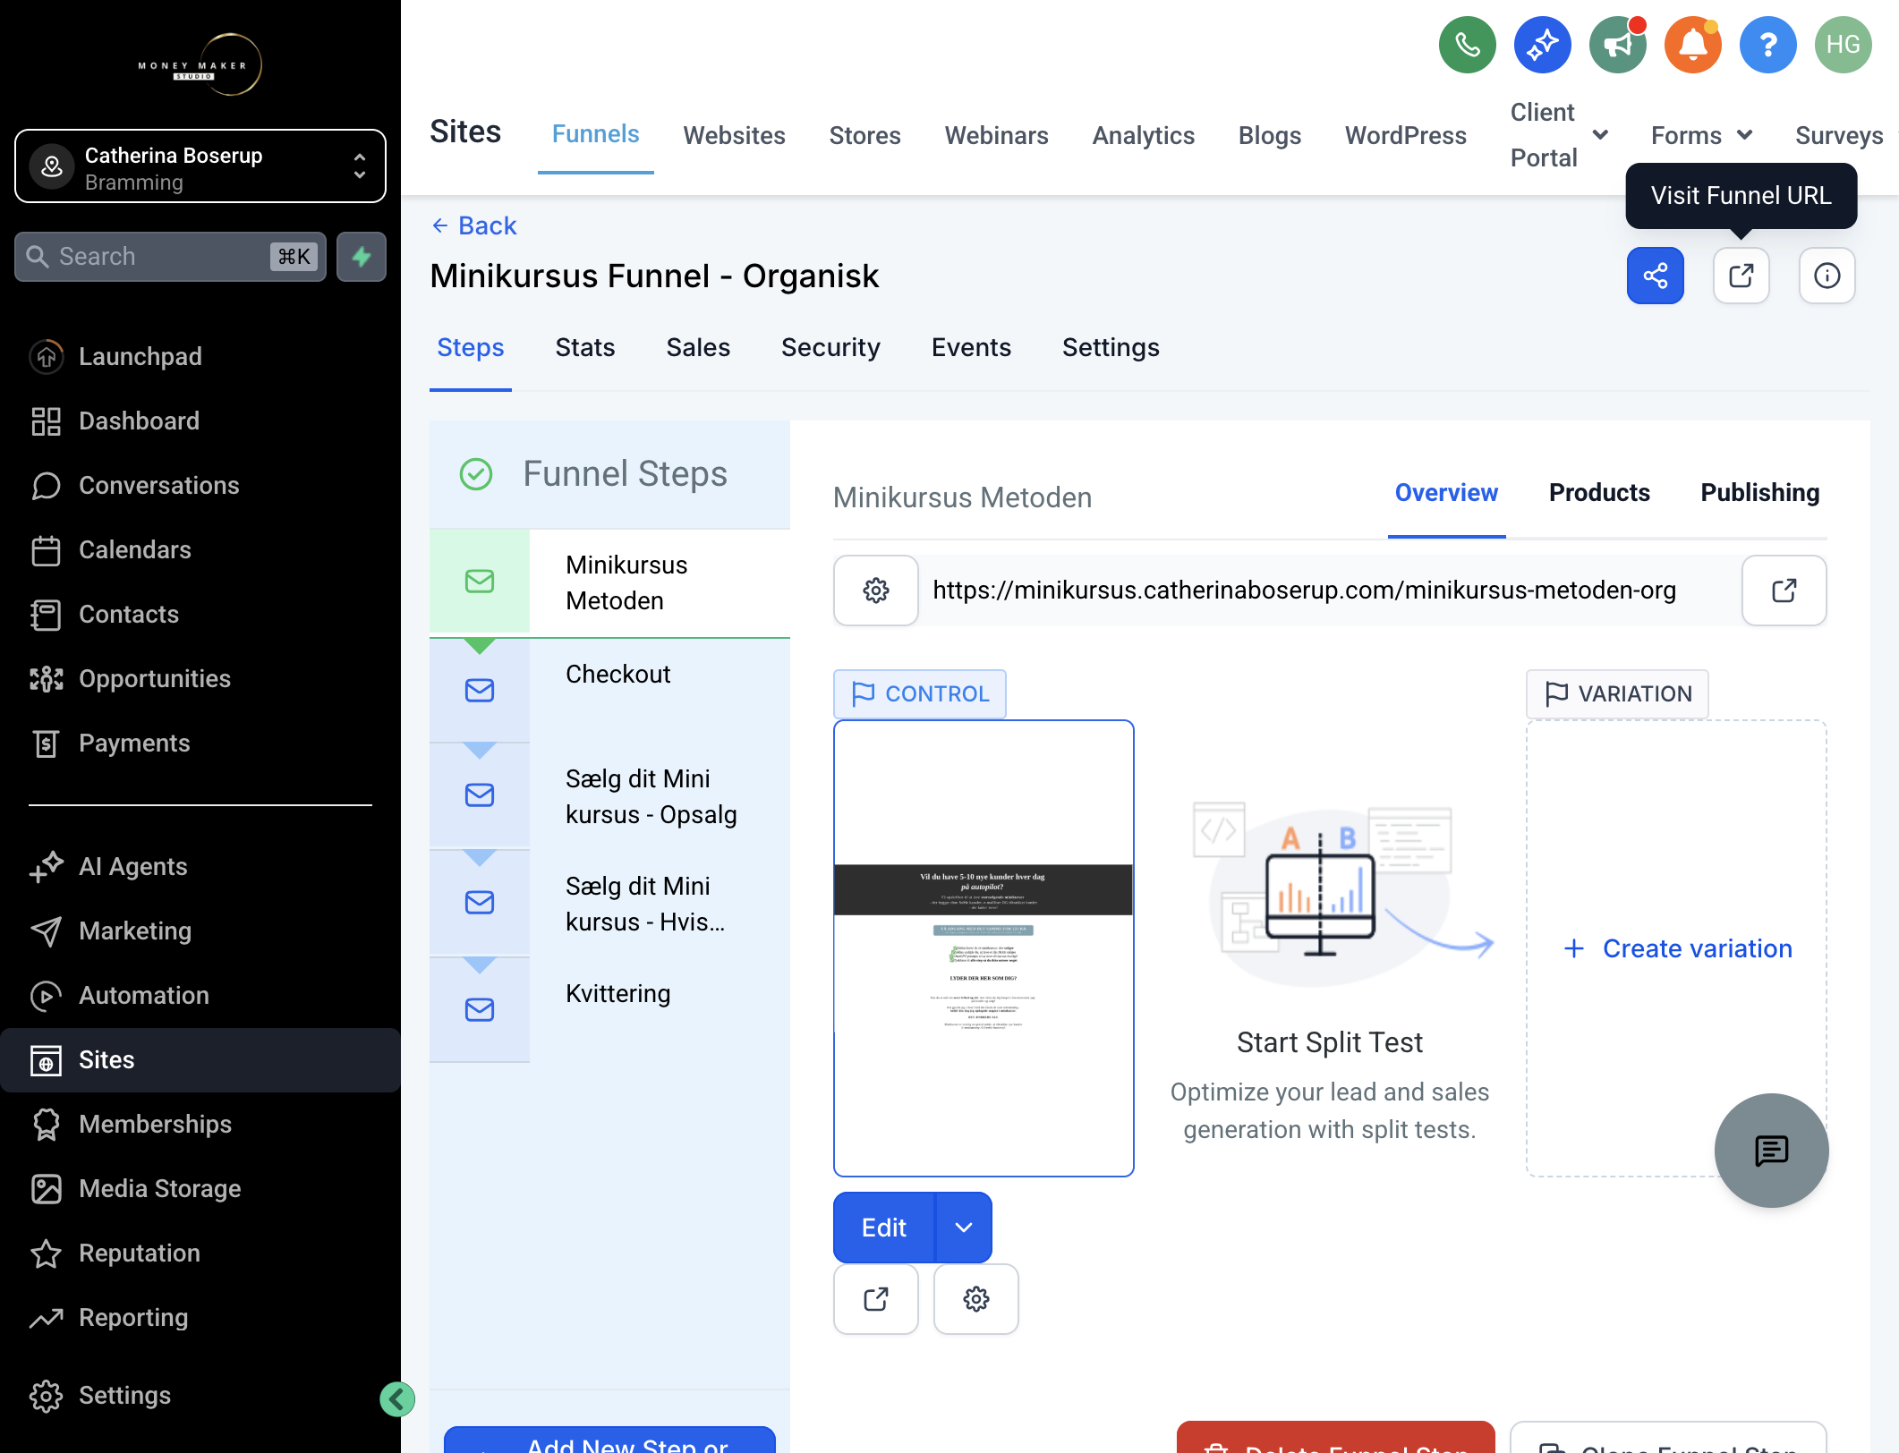Click the green phone call icon
The image size is (1899, 1453).
pos(1467,45)
